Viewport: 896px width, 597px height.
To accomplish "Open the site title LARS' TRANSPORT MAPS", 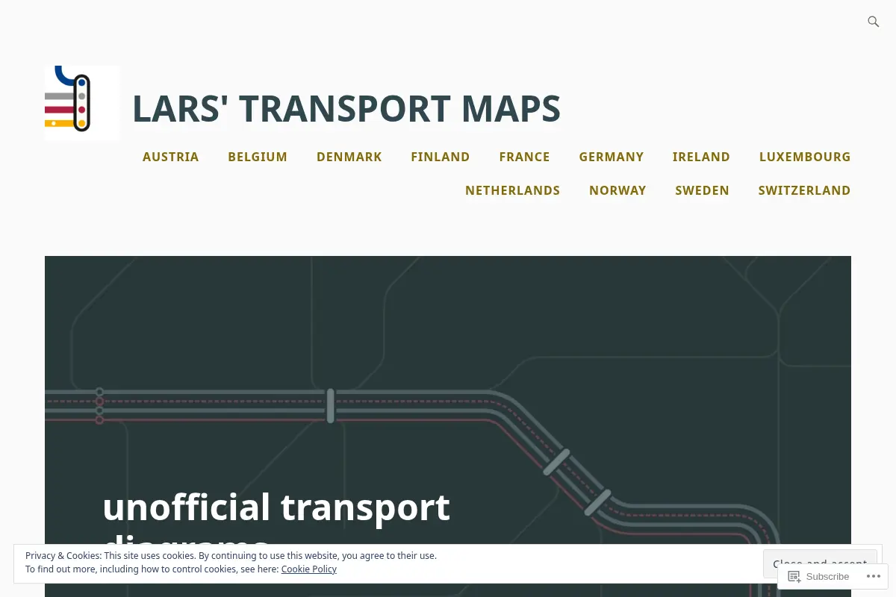I will [346, 109].
